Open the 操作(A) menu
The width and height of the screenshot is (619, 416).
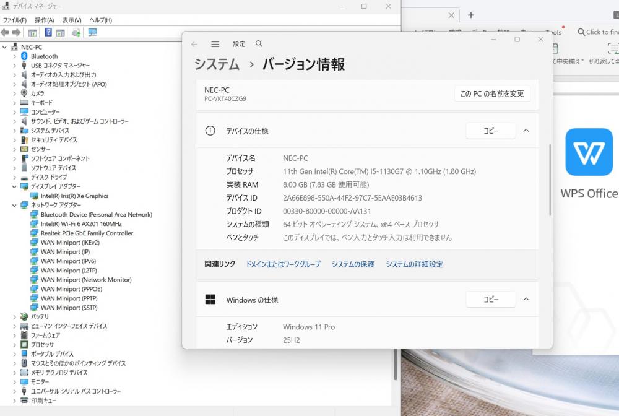[44, 20]
